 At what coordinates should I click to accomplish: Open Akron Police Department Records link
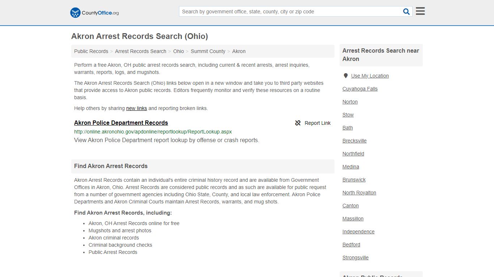coord(121,123)
